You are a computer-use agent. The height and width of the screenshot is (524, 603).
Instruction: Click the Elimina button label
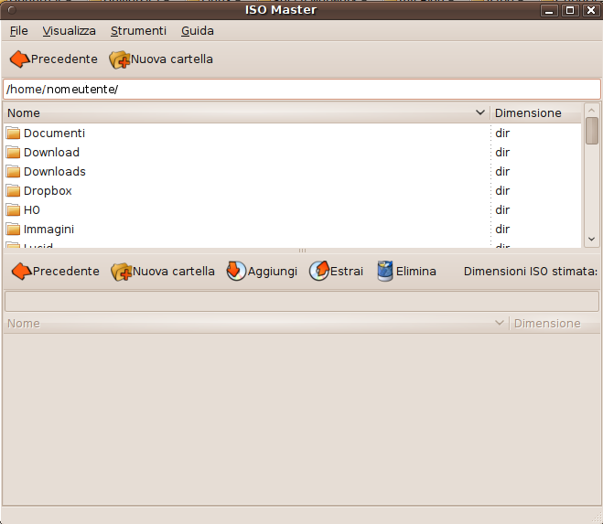coord(416,272)
